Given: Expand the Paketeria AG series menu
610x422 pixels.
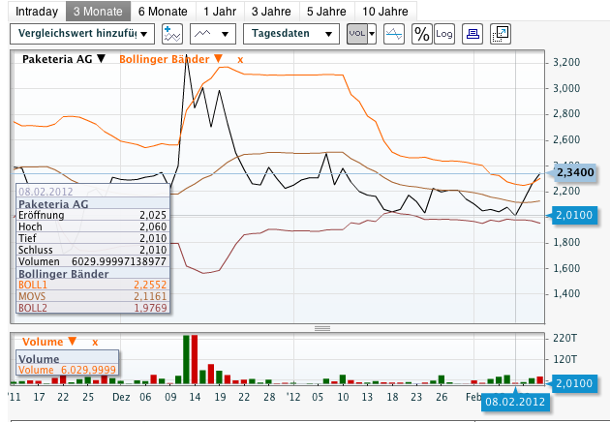Looking at the screenshot, I should pos(102,59).
